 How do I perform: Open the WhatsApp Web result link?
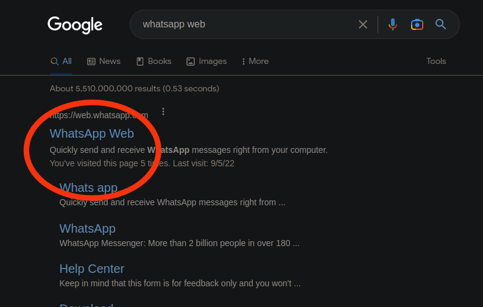coord(92,133)
